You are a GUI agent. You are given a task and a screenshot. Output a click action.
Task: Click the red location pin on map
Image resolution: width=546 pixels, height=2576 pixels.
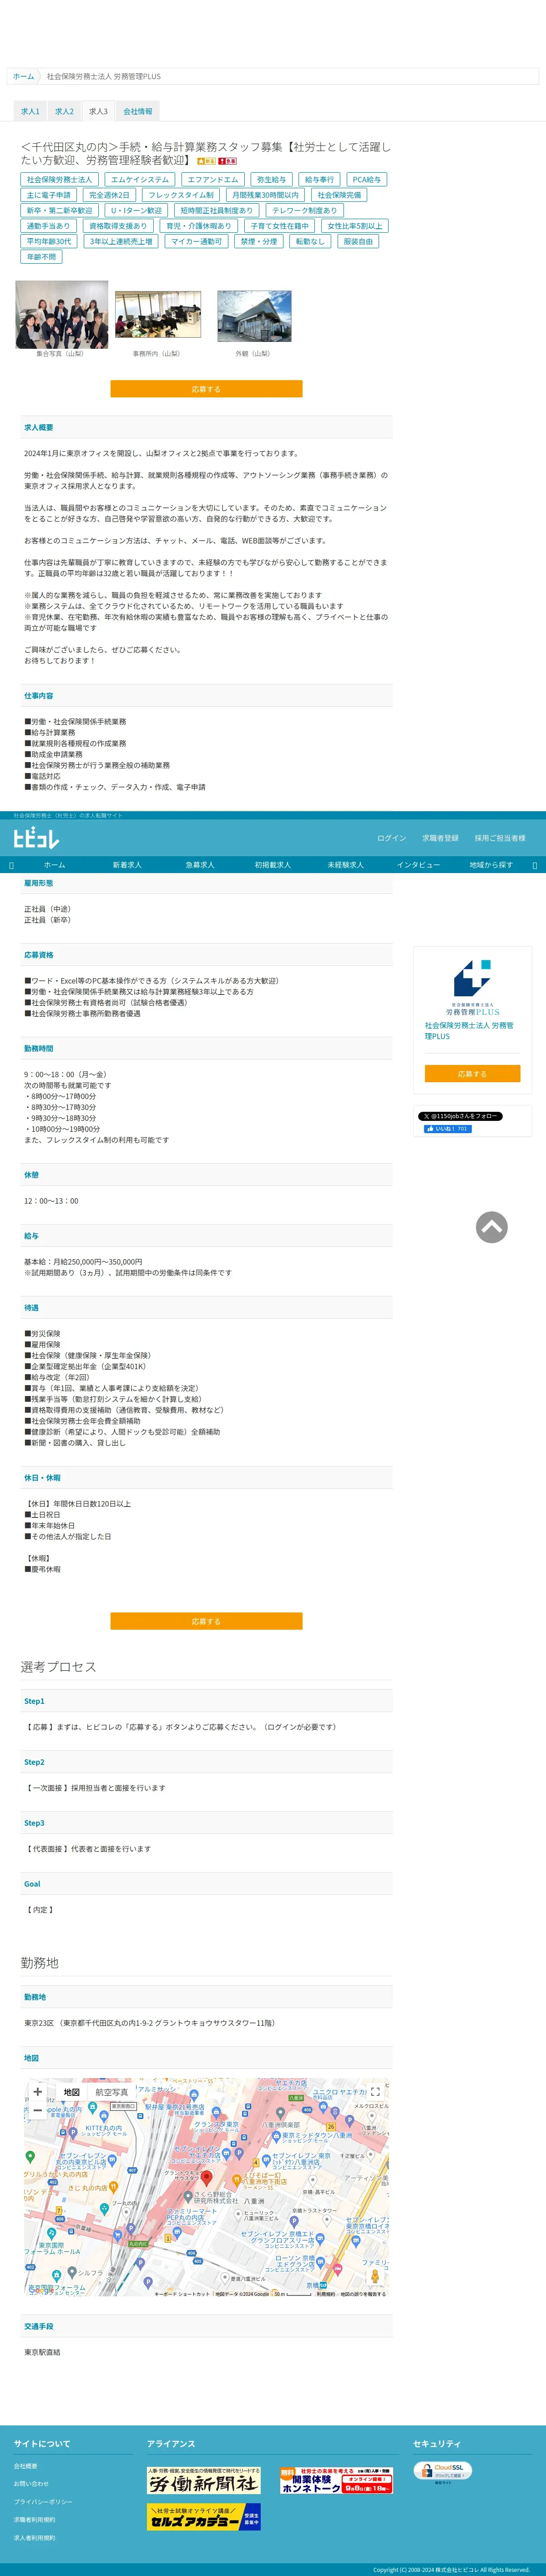pyautogui.click(x=207, y=2177)
